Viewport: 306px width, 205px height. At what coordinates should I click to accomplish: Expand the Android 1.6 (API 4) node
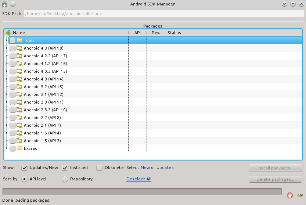click(x=7, y=133)
